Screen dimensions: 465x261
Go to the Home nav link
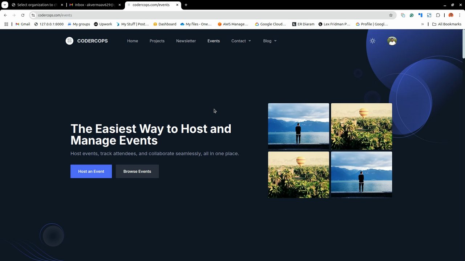tap(133, 41)
